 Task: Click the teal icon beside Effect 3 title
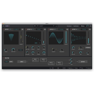55,29
